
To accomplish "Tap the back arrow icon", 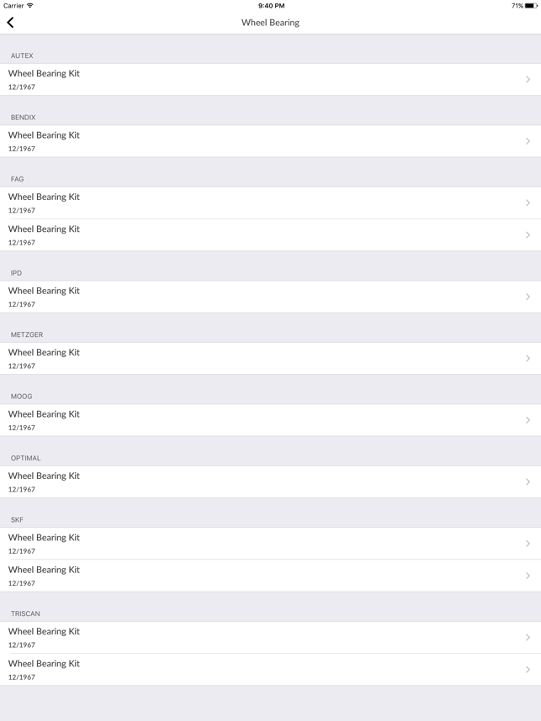I will point(11,22).
